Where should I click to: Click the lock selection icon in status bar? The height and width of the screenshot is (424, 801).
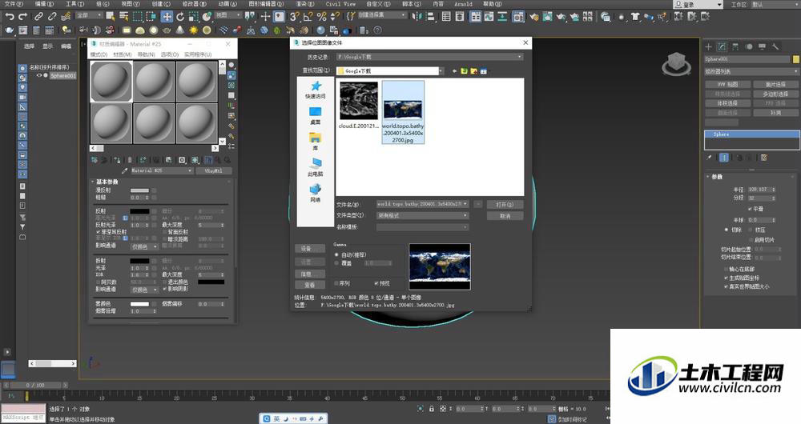tap(432, 409)
